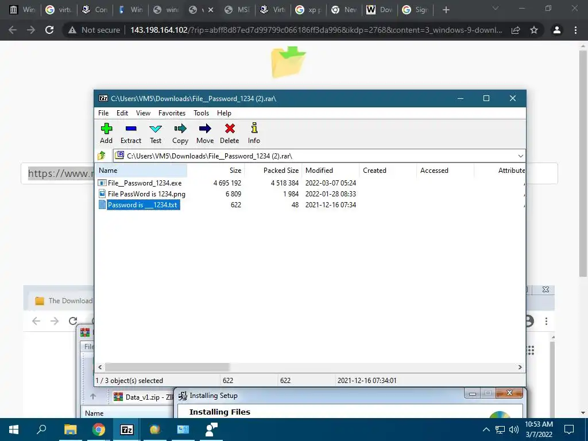Click the taskbar clock showing 10:53 AM

click(x=539, y=430)
